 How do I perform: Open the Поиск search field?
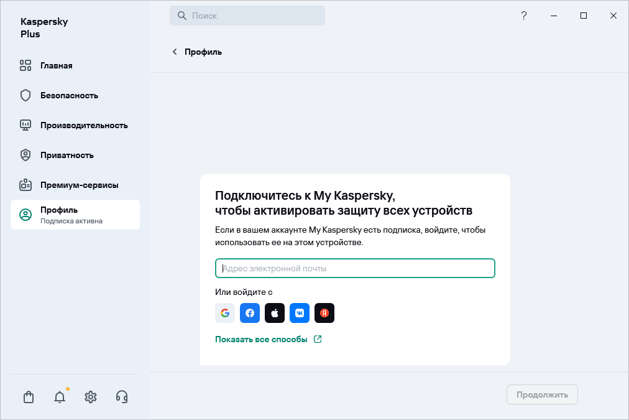247,15
